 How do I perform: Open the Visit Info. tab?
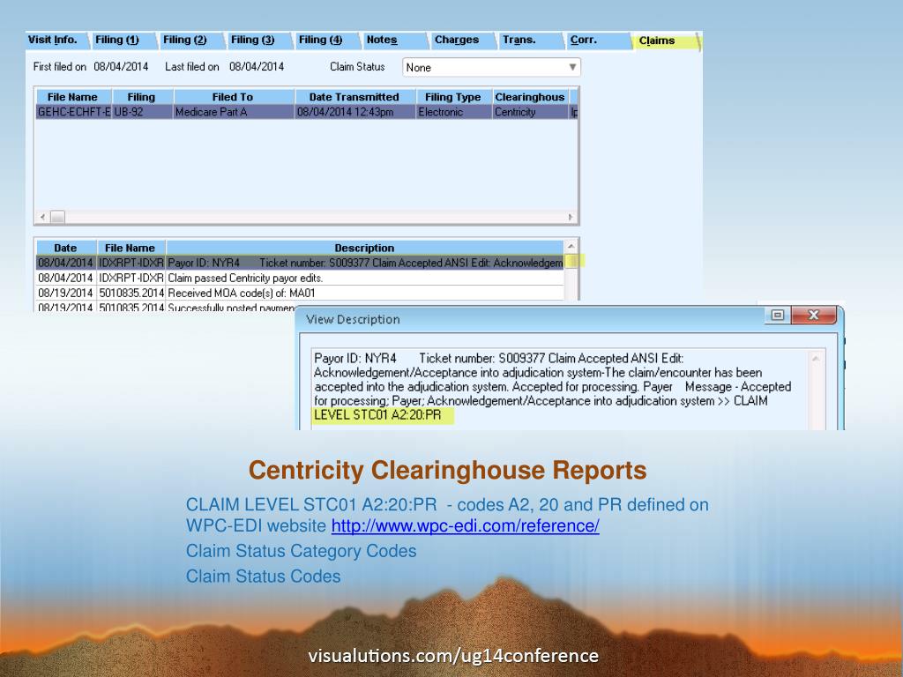tap(56, 40)
